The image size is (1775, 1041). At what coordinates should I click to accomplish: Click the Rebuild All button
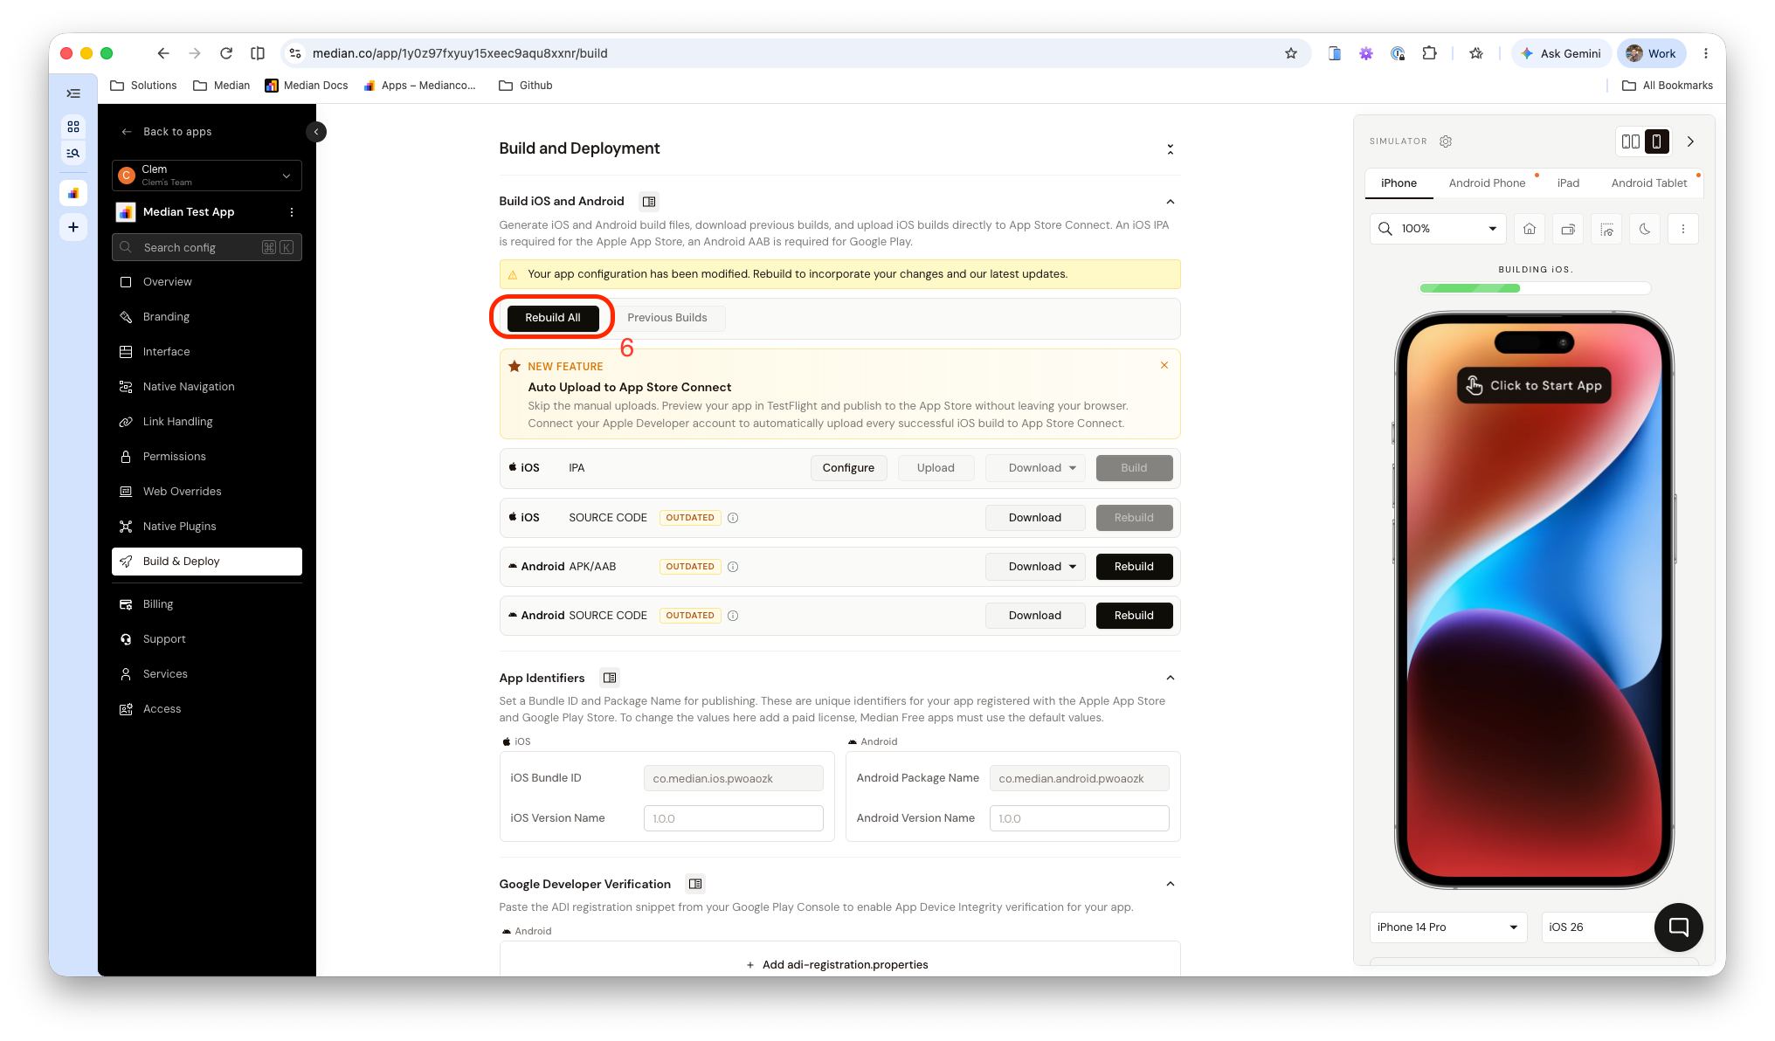point(552,318)
